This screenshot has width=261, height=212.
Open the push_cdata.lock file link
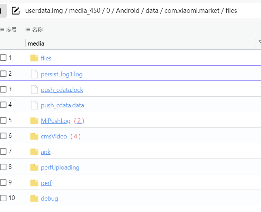[x=62, y=90]
